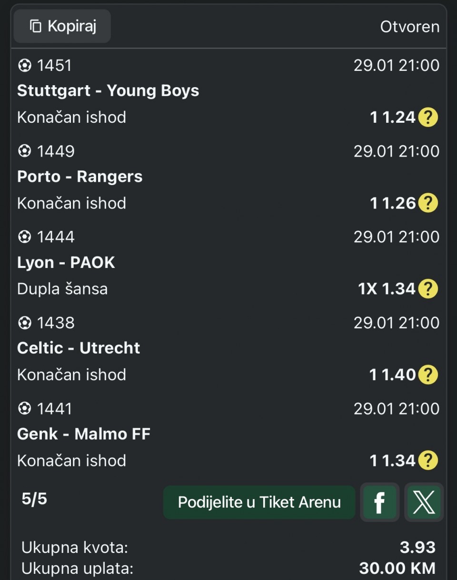Tap soccer ball icon next to 1449
Screen dimensions: 457x580
24,151
